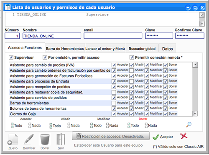
Task: Uncheck Borrar for Cierres de Caja
Action: (x=166, y=114)
